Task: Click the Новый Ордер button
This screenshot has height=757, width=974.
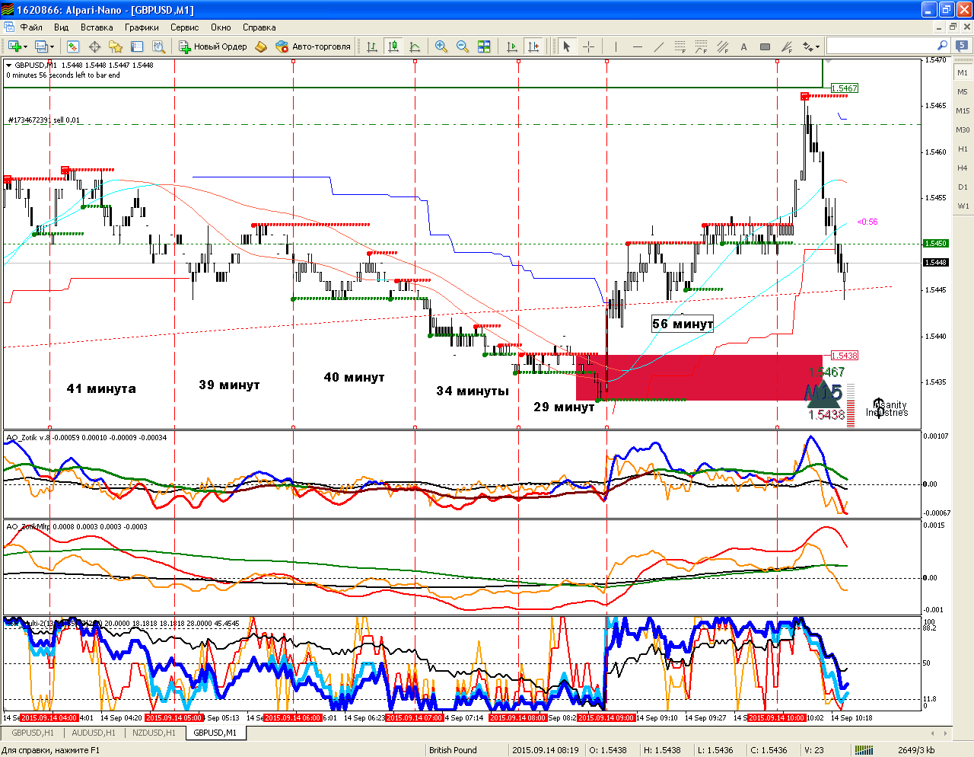Action: 213,46
